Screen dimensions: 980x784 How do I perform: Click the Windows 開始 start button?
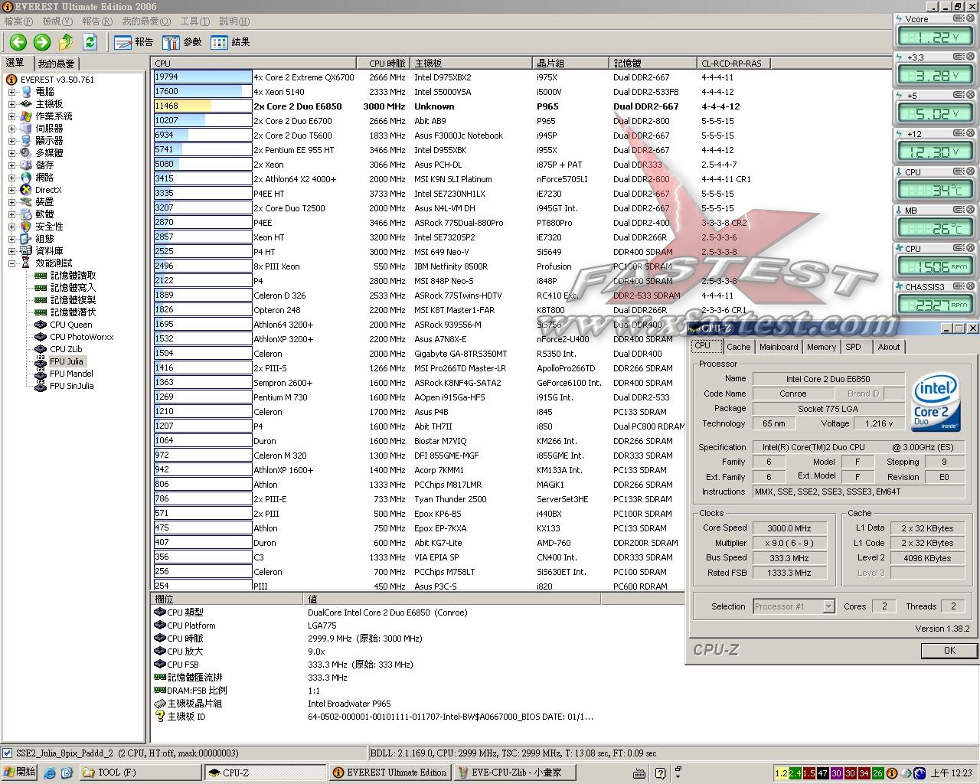(19, 773)
